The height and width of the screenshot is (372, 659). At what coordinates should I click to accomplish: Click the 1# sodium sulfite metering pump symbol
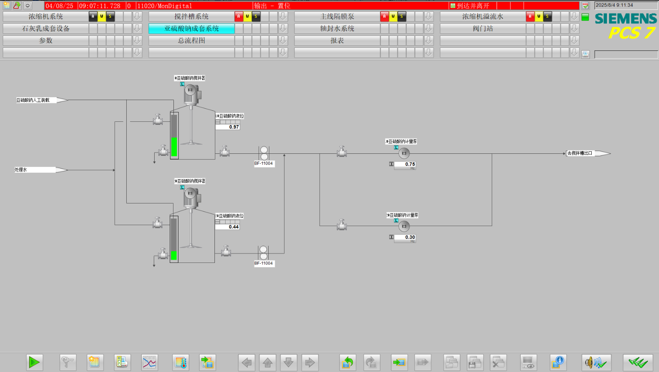click(x=404, y=153)
